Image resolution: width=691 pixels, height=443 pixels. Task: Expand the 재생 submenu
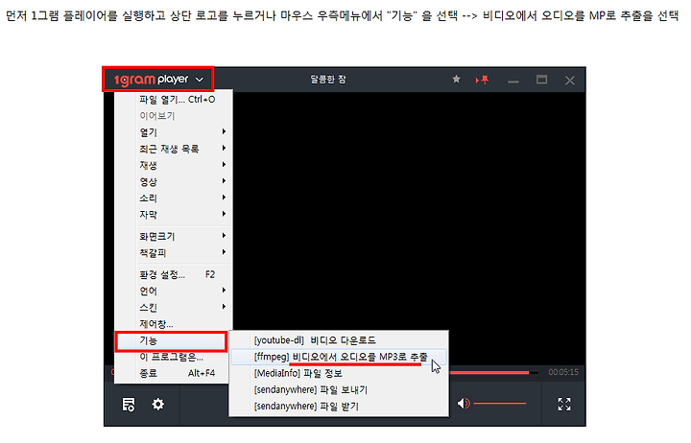174,165
